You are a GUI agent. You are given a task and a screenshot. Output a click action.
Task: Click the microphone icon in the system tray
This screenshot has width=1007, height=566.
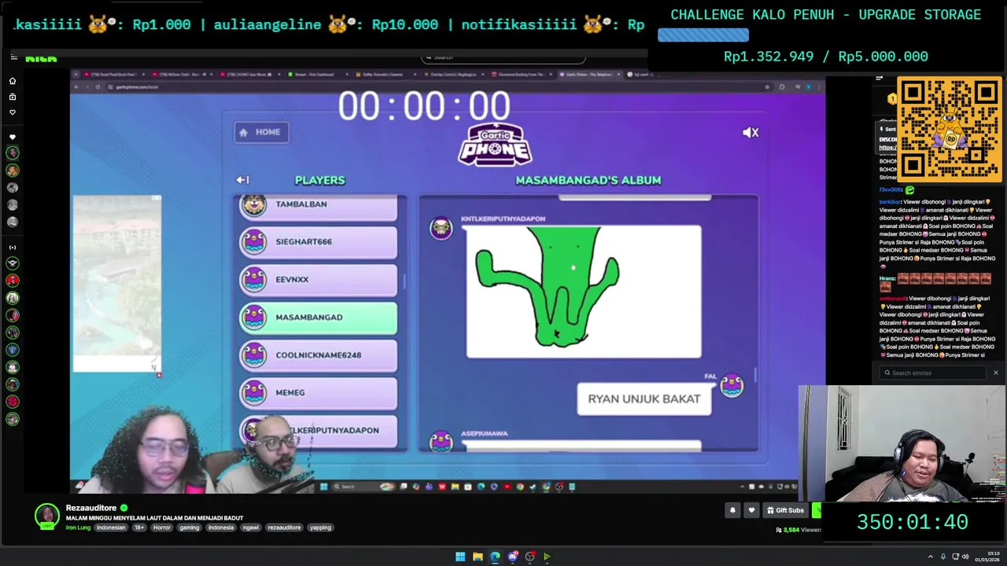(x=942, y=557)
